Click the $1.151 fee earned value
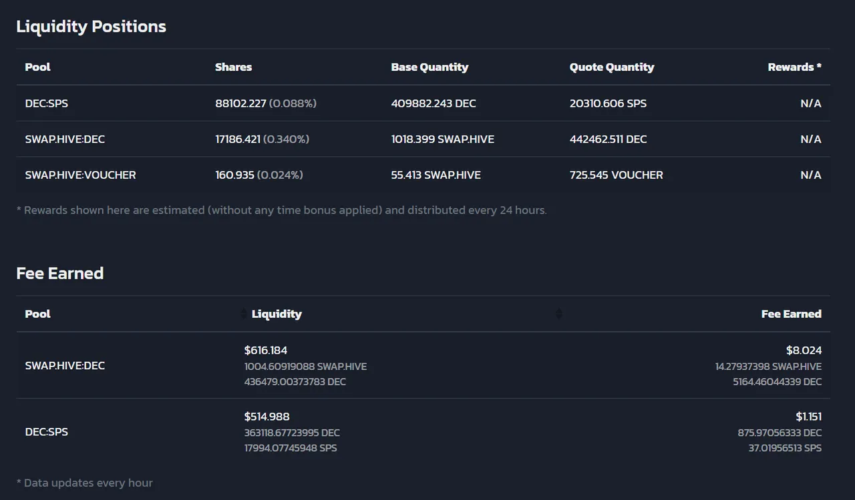The image size is (855, 500). (x=808, y=417)
